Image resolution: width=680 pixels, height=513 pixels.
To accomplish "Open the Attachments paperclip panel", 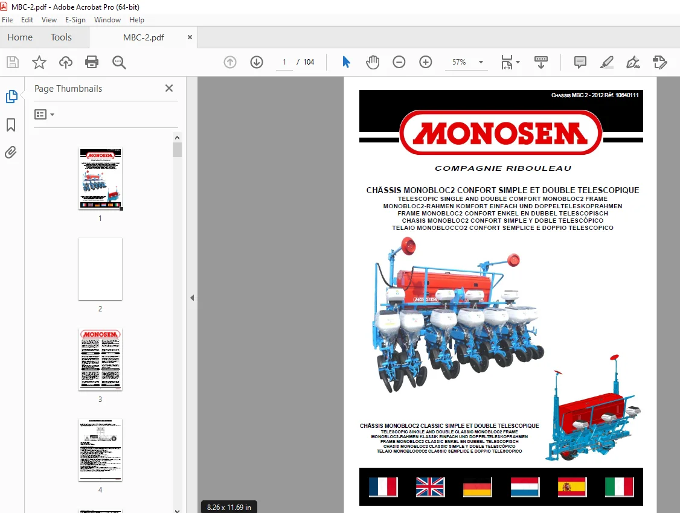I will [x=11, y=153].
